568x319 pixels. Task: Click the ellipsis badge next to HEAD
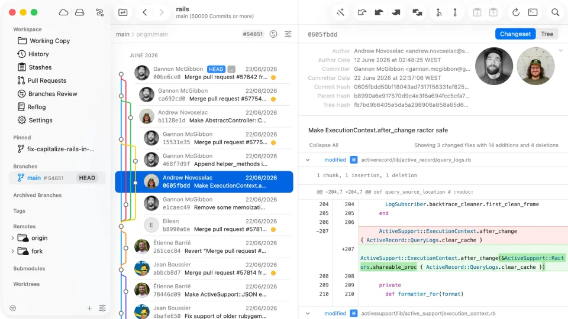(x=231, y=69)
